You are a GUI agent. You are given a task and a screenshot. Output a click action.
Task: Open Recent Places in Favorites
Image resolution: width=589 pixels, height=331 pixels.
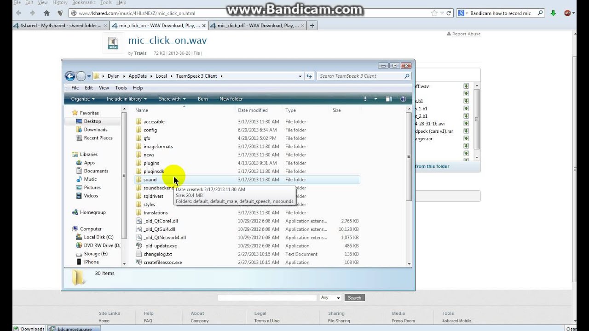98,138
